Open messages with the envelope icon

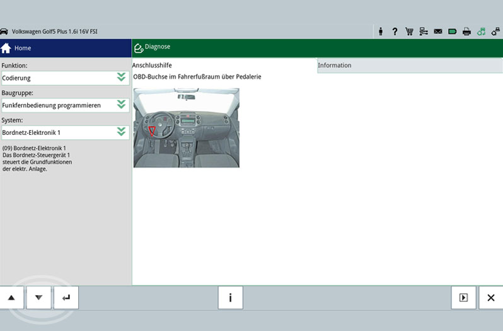(x=438, y=32)
